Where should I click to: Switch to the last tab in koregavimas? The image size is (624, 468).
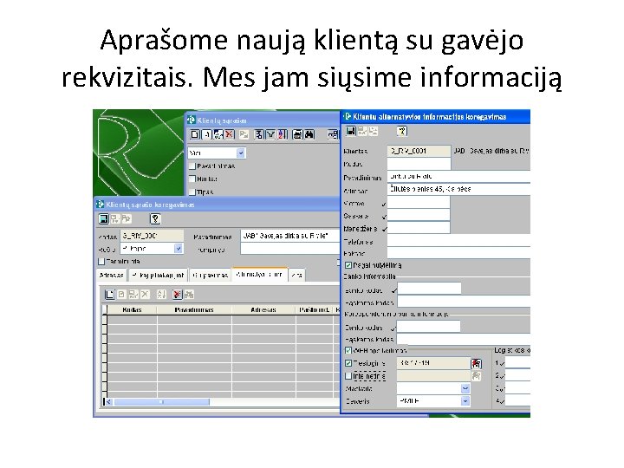(x=296, y=275)
